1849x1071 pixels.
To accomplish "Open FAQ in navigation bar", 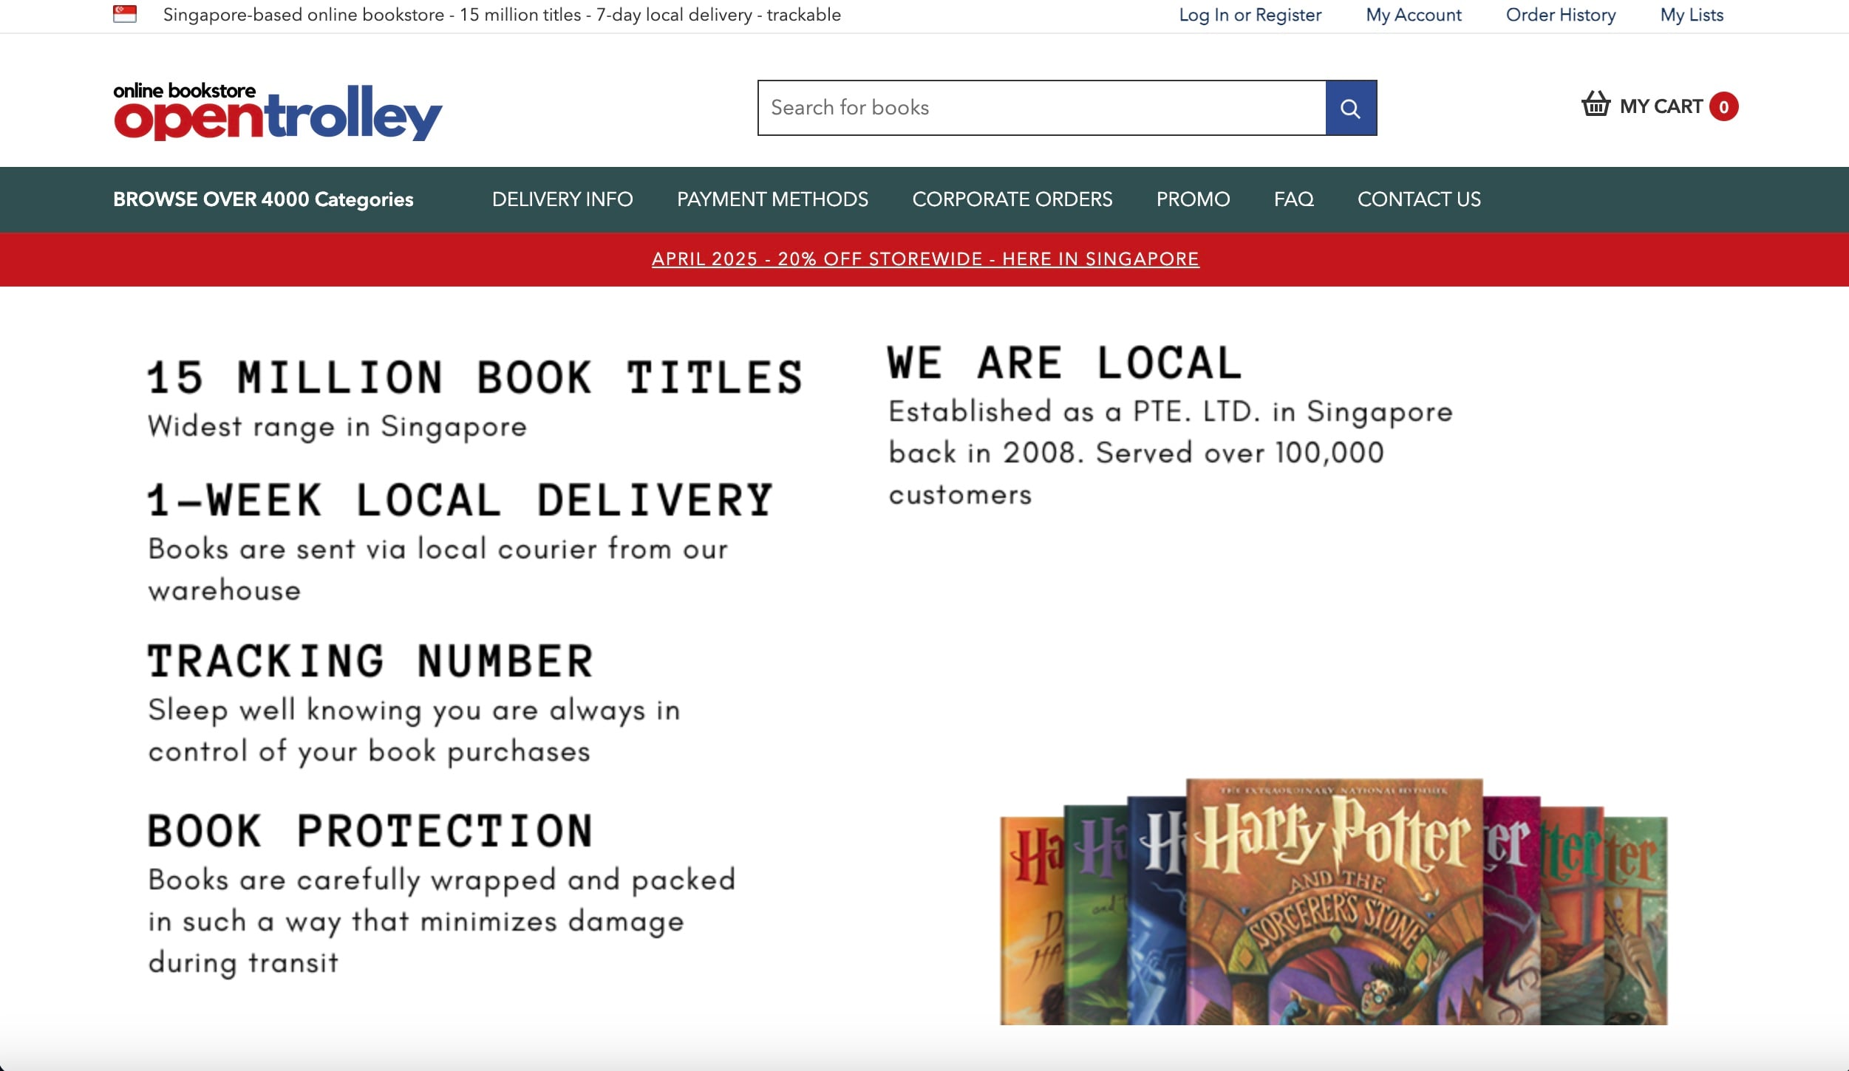I will click(1293, 199).
